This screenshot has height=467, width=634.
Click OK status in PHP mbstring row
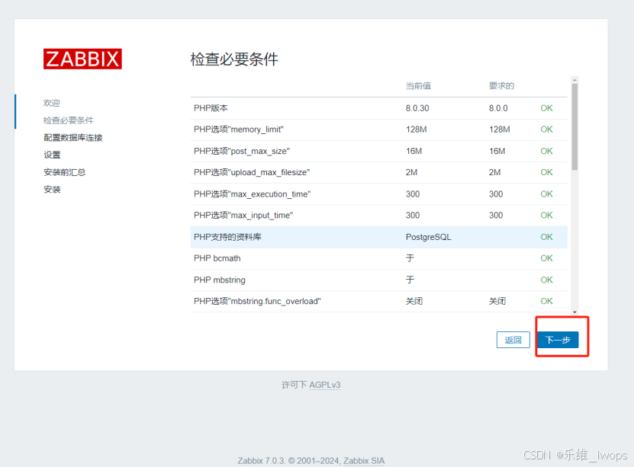[546, 280]
